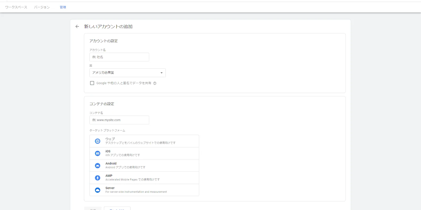Focus the コンテナ名 input field
The height and width of the screenshot is (210, 421).
click(x=119, y=120)
